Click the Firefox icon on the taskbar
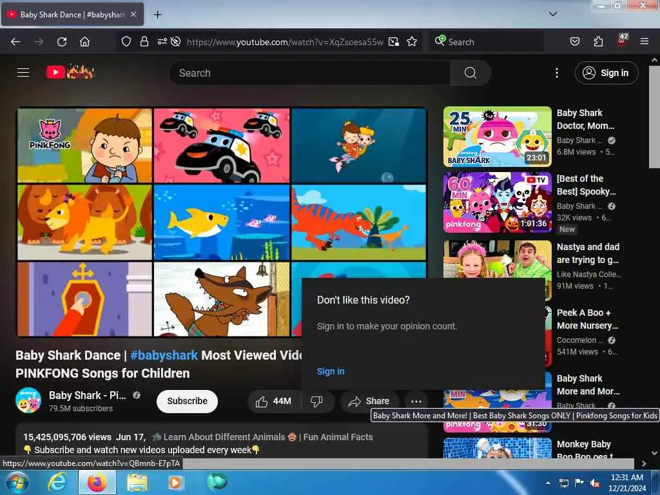 (97, 482)
